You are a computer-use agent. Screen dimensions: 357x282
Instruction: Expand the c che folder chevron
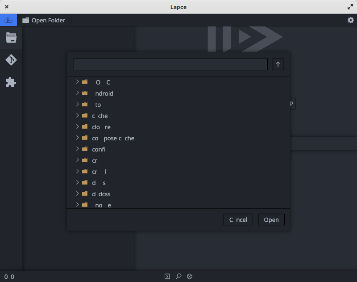point(76,116)
